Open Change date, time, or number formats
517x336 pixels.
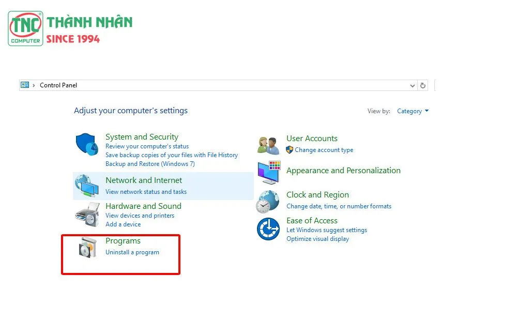(x=339, y=206)
